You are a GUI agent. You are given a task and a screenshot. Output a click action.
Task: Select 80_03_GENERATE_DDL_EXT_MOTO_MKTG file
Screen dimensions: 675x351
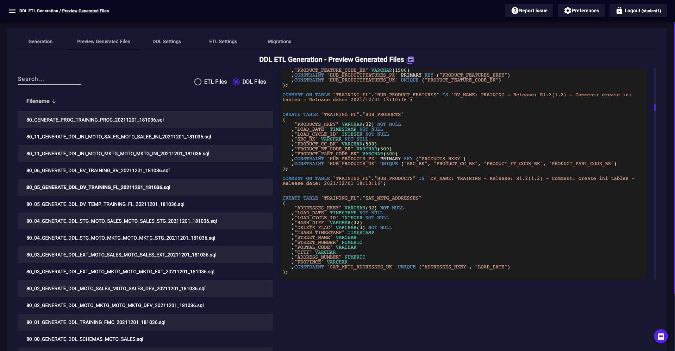(145, 272)
